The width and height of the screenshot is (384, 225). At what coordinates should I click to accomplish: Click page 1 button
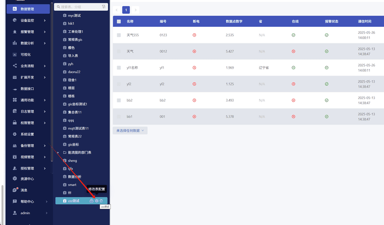tap(126, 10)
